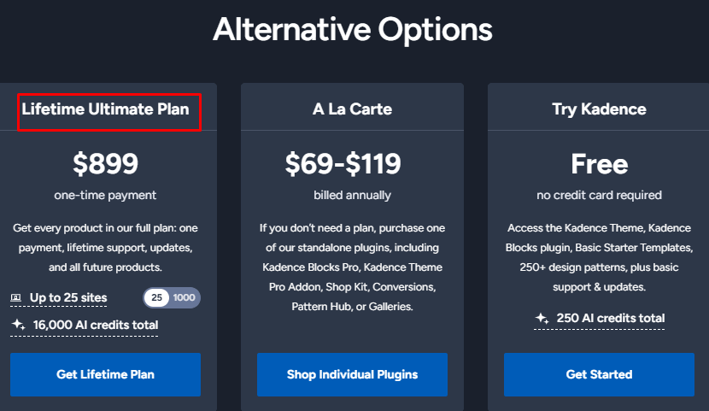This screenshot has width=709, height=411.
Task: Select the Lifetime Ultimate Plan heading
Action: [106, 109]
